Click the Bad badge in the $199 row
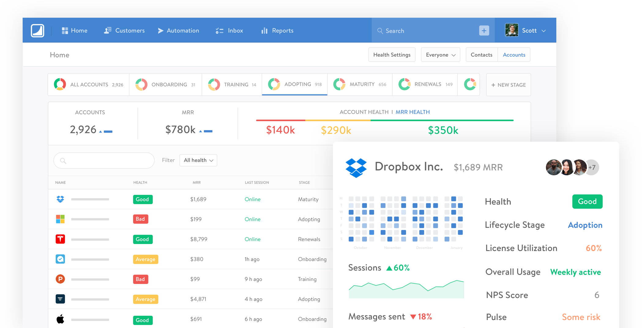Image resolution: width=642 pixels, height=328 pixels. coord(140,219)
